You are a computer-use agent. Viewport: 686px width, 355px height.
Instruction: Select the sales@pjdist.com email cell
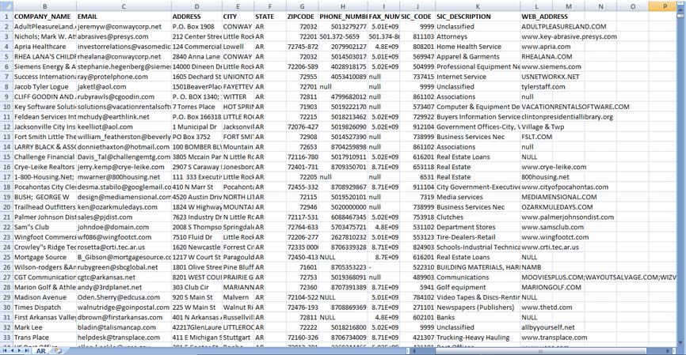(124, 217)
